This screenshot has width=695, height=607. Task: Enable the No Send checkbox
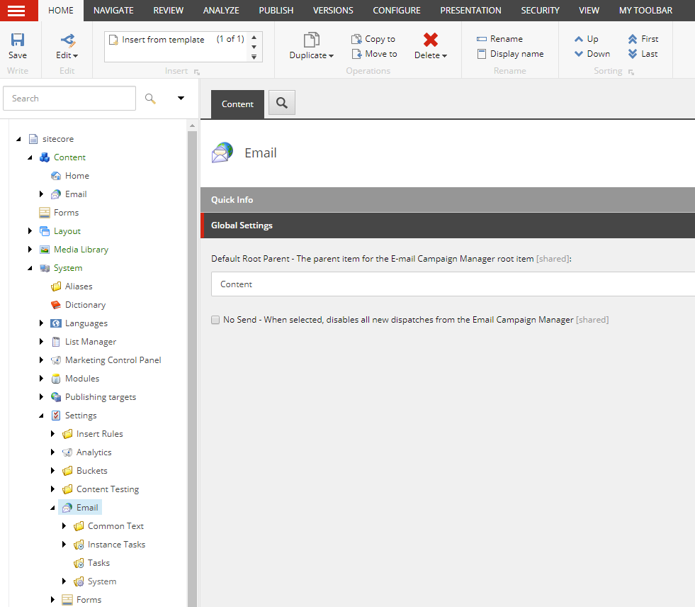[215, 320]
